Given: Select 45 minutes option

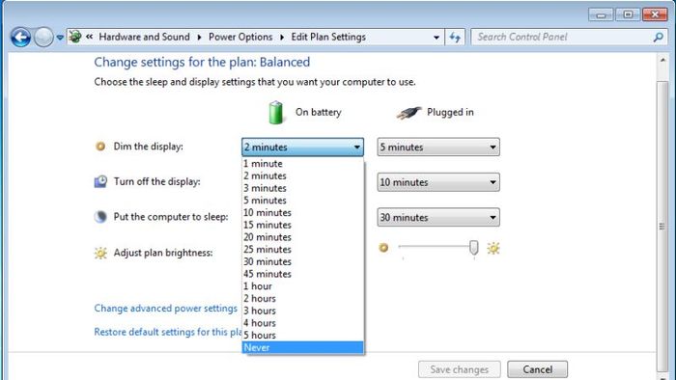Looking at the screenshot, I should (x=302, y=274).
